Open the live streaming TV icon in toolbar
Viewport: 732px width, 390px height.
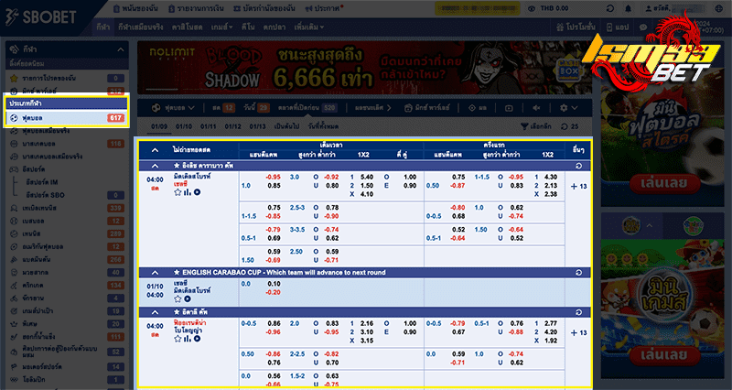[509, 108]
